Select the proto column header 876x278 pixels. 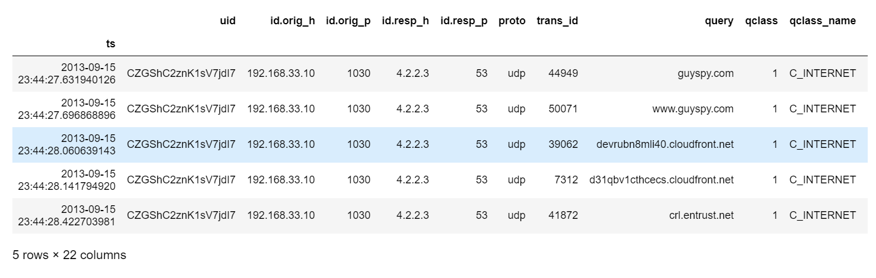(x=512, y=21)
